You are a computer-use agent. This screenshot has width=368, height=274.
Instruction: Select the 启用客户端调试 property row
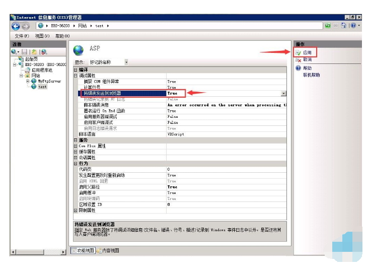pyautogui.click(x=182, y=122)
